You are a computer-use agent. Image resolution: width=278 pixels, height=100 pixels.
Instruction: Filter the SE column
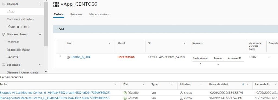pos(184,44)
